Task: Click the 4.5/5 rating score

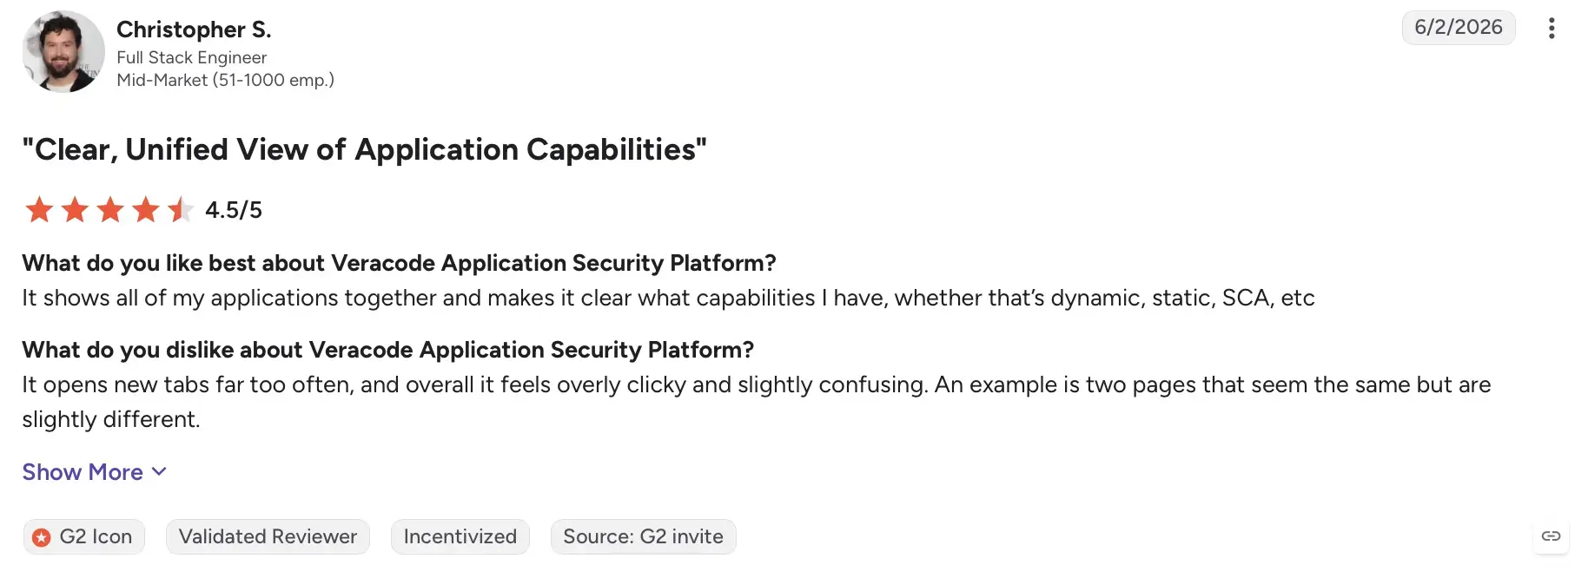Action: click(x=233, y=210)
